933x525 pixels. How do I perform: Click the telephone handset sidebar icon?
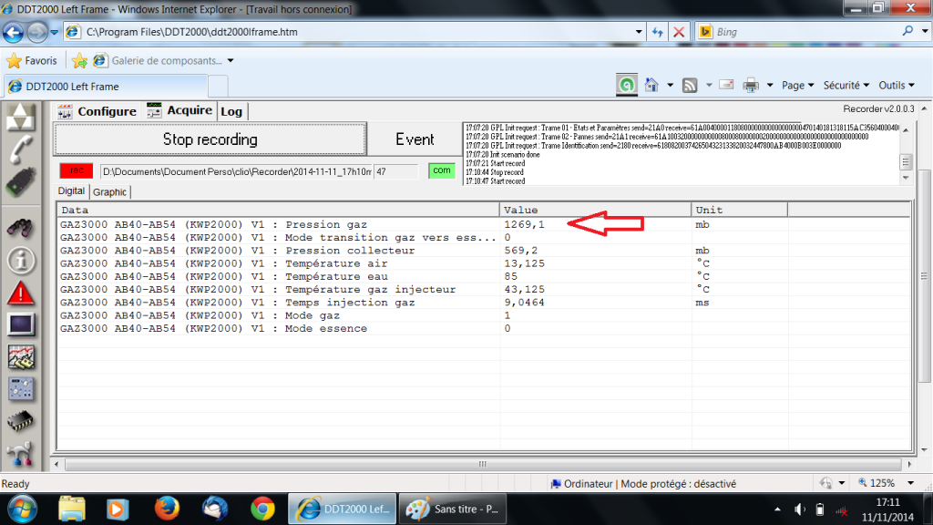pyautogui.click(x=21, y=150)
